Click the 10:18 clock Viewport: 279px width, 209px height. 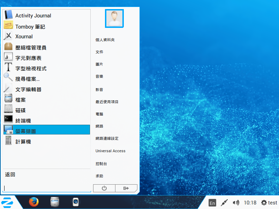[x=250, y=203]
